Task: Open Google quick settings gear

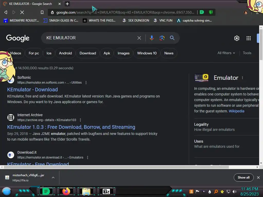Action: tap(237, 38)
